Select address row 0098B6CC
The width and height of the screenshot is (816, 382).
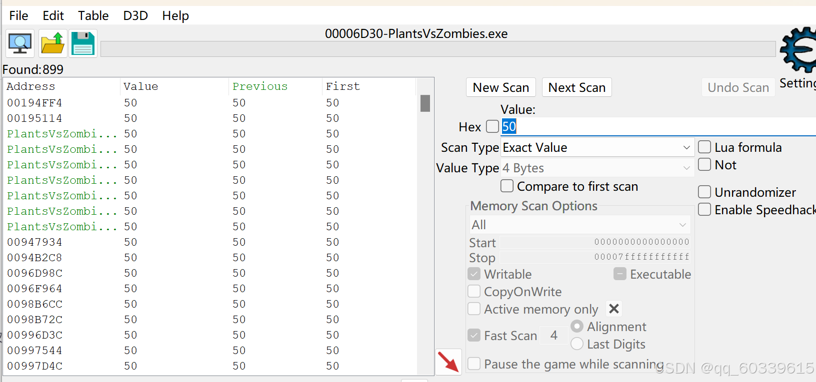click(x=210, y=304)
